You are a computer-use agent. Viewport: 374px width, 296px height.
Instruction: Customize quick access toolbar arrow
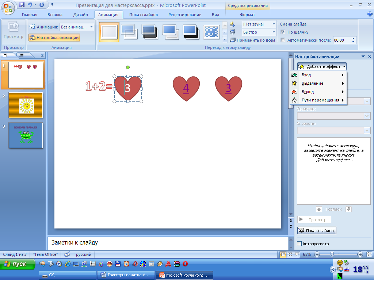pos(53,4)
